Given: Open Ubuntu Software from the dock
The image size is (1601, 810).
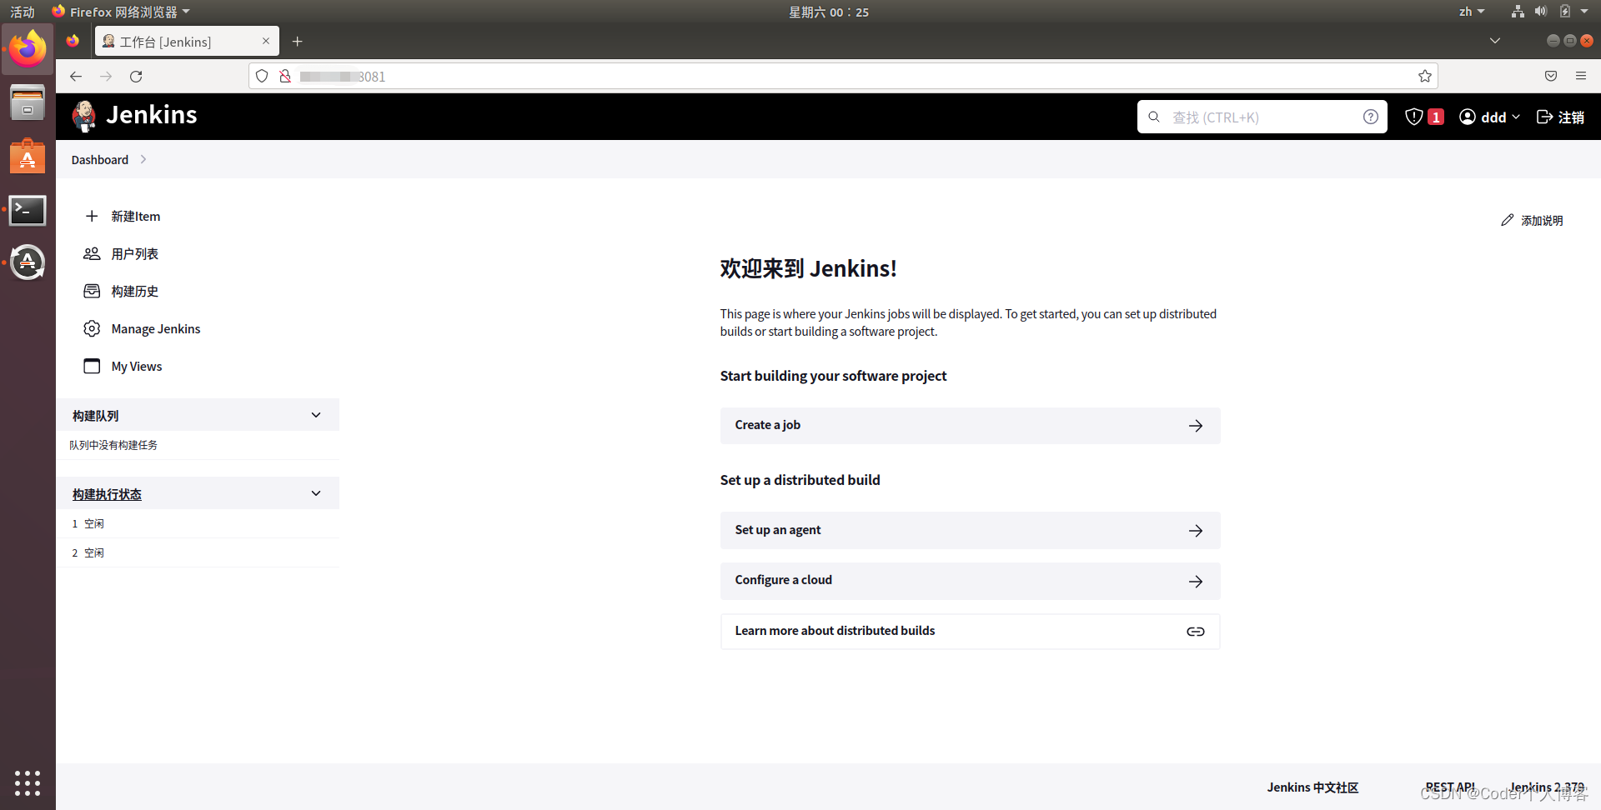Looking at the screenshot, I should (x=28, y=156).
